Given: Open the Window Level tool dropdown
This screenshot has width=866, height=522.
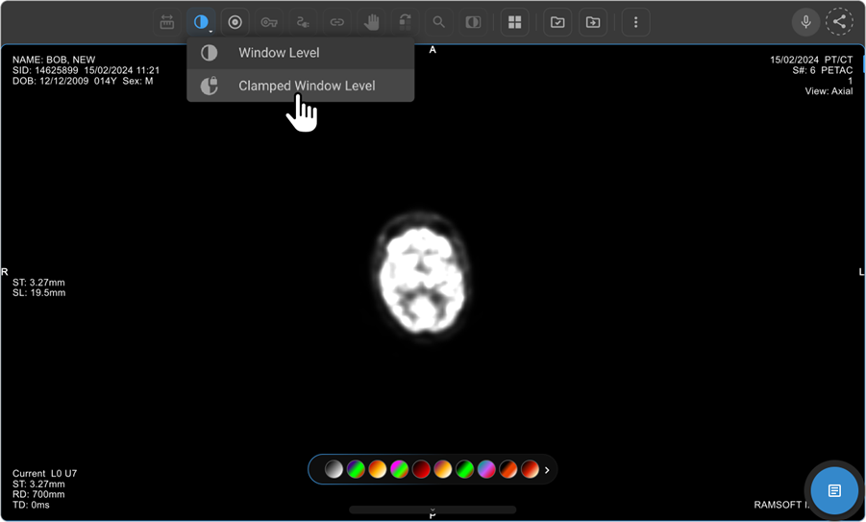Looking at the screenshot, I should 201,22.
